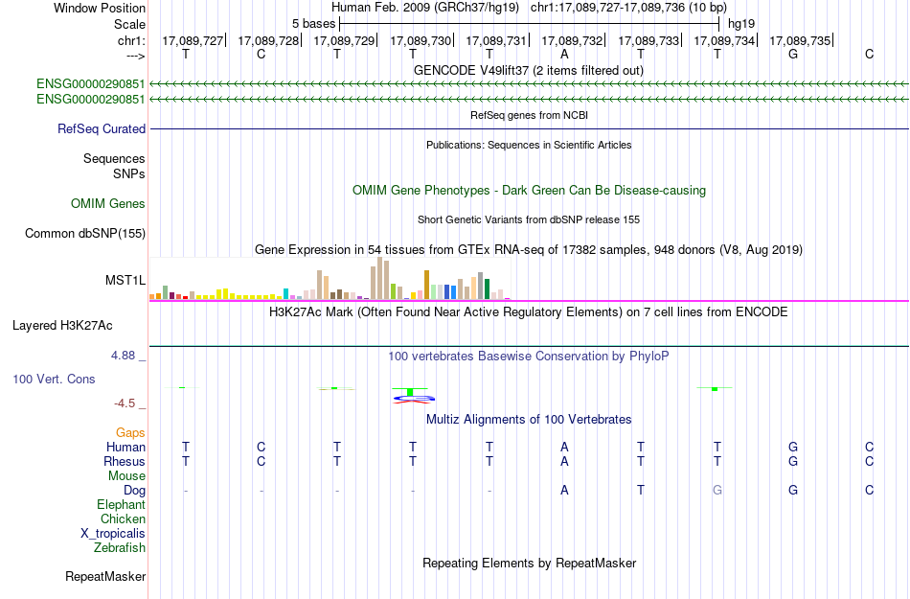Click the Human alignment row label
Viewport: 910px width, 599px height.
point(125,447)
